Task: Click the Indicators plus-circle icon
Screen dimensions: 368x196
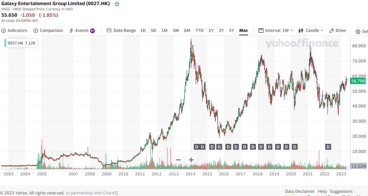Action: coord(4,31)
